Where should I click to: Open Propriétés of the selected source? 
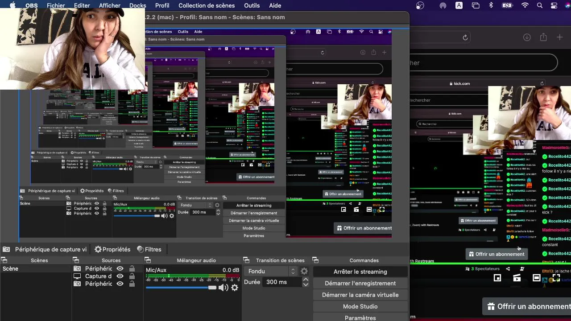[x=112, y=249]
